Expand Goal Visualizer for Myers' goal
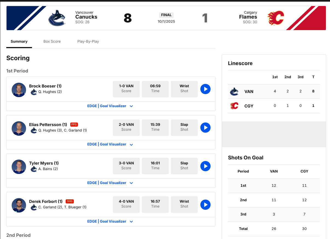330x239 pixels. [x=110, y=183]
